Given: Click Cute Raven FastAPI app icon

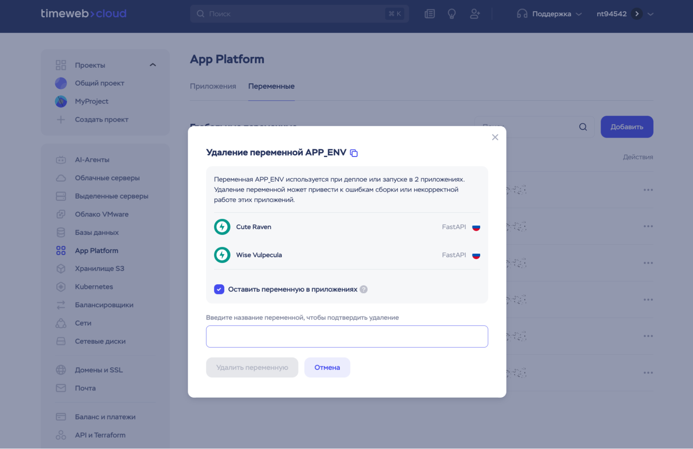Looking at the screenshot, I should pyautogui.click(x=222, y=227).
